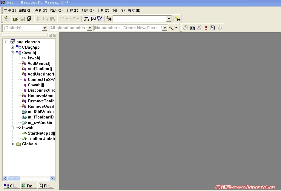Viewport: 281px width, 191px height.
Task: Open the 工程(P) menu
Action: (x=72, y=10)
